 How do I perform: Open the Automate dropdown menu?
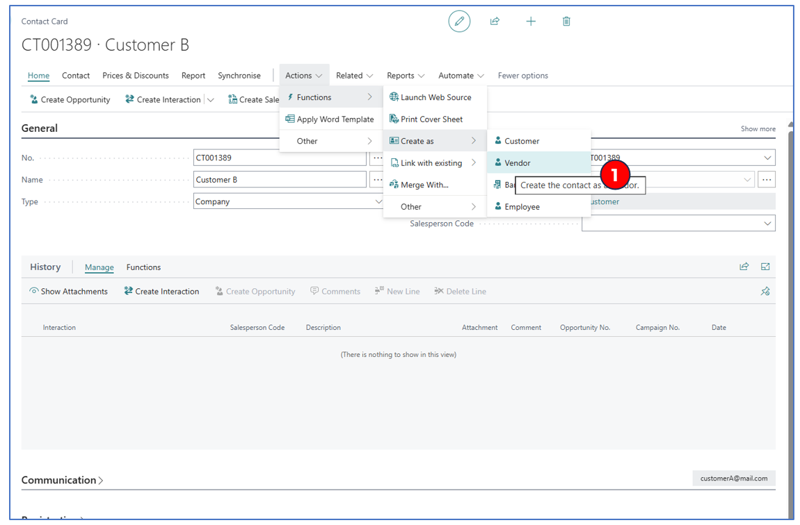tap(461, 76)
